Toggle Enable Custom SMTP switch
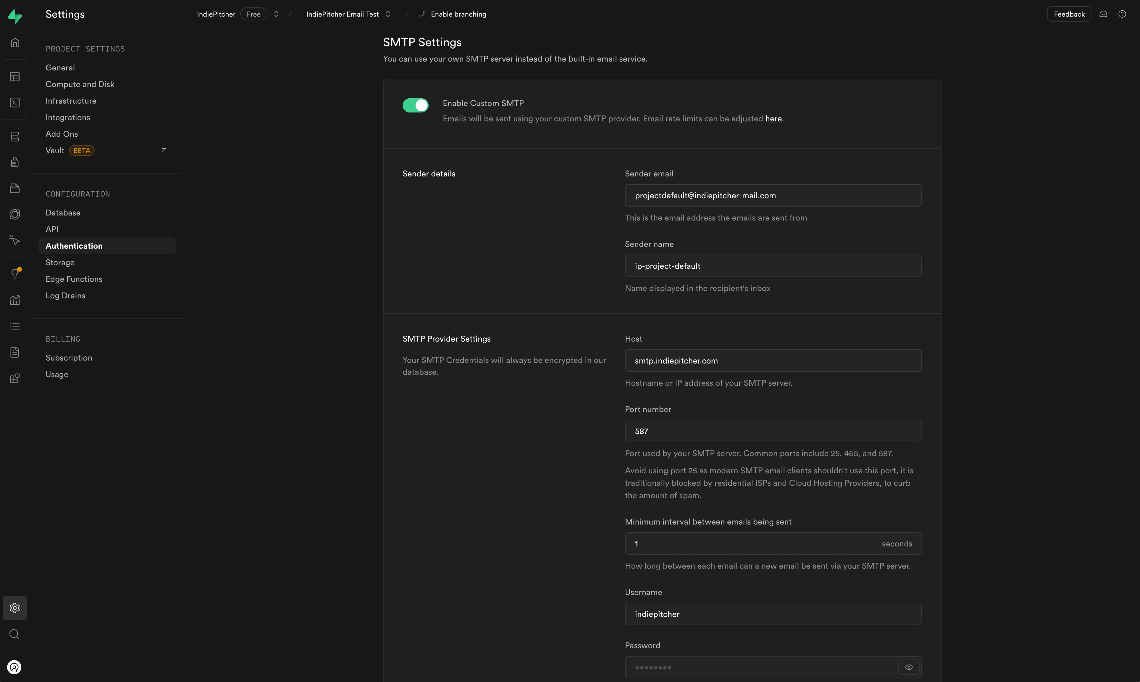This screenshot has height=682, width=1140. pyautogui.click(x=416, y=105)
